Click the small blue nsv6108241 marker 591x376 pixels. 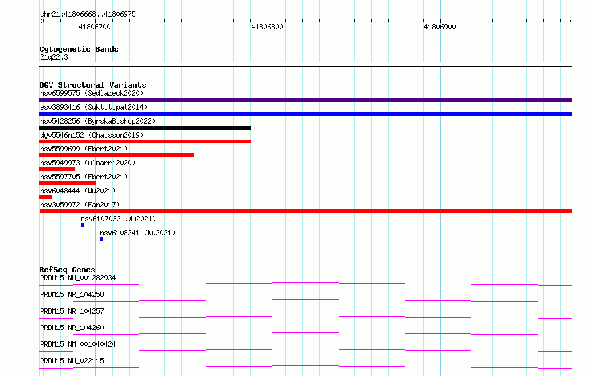102,239
